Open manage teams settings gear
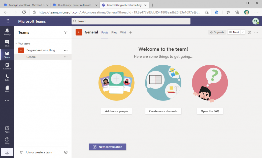The width and height of the screenshot is (262, 158). [x=66, y=152]
